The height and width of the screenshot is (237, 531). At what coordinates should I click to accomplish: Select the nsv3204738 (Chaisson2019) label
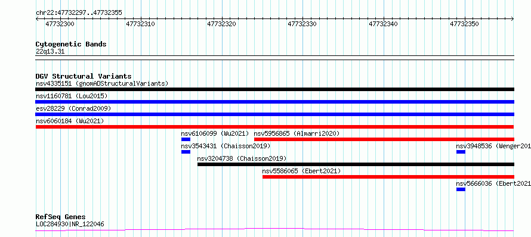tap(242, 158)
